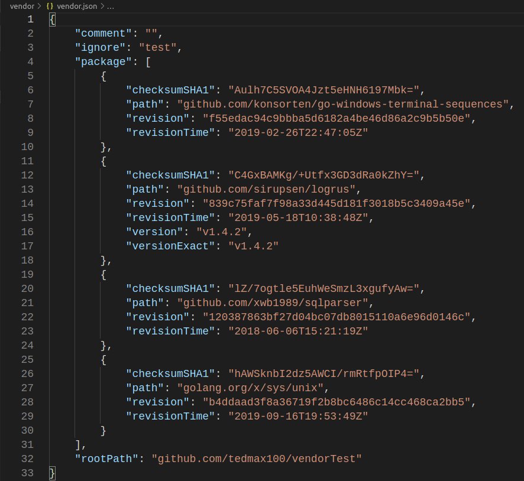The height and width of the screenshot is (481, 524).
Task: Click the rootPath value github.com/tedmax100/vendorTest
Action: coord(256,459)
